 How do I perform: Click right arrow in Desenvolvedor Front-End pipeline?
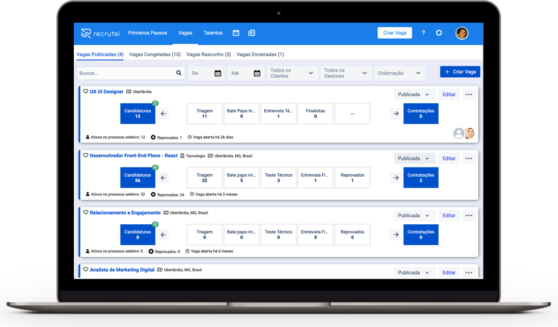tap(396, 178)
